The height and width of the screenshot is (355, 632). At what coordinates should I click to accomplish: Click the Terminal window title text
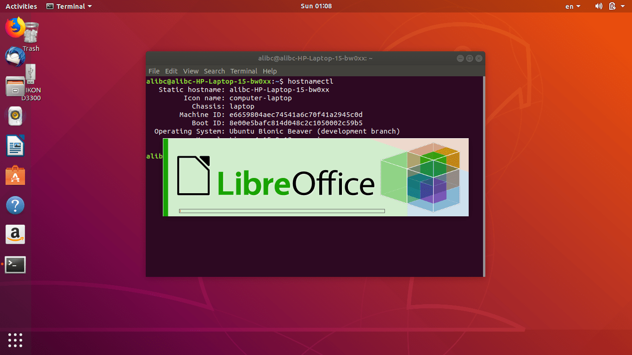316,58
